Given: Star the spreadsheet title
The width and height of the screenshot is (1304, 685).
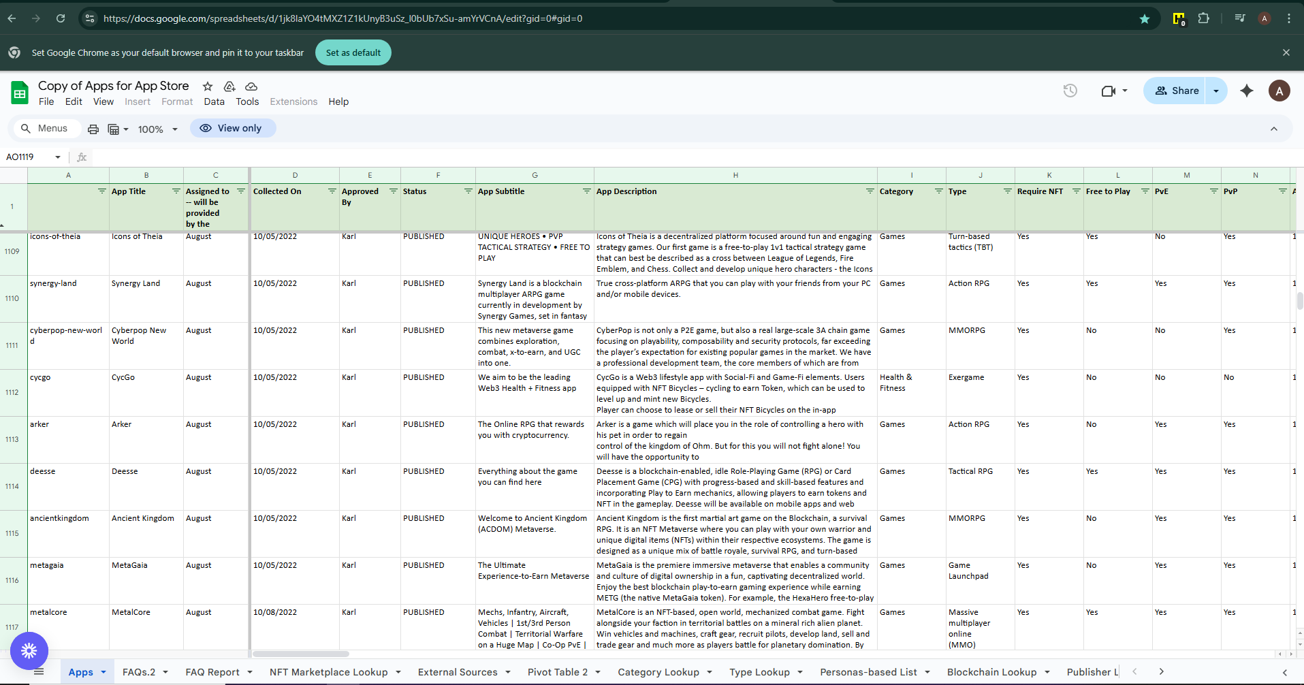Looking at the screenshot, I should click(x=208, y=86).
